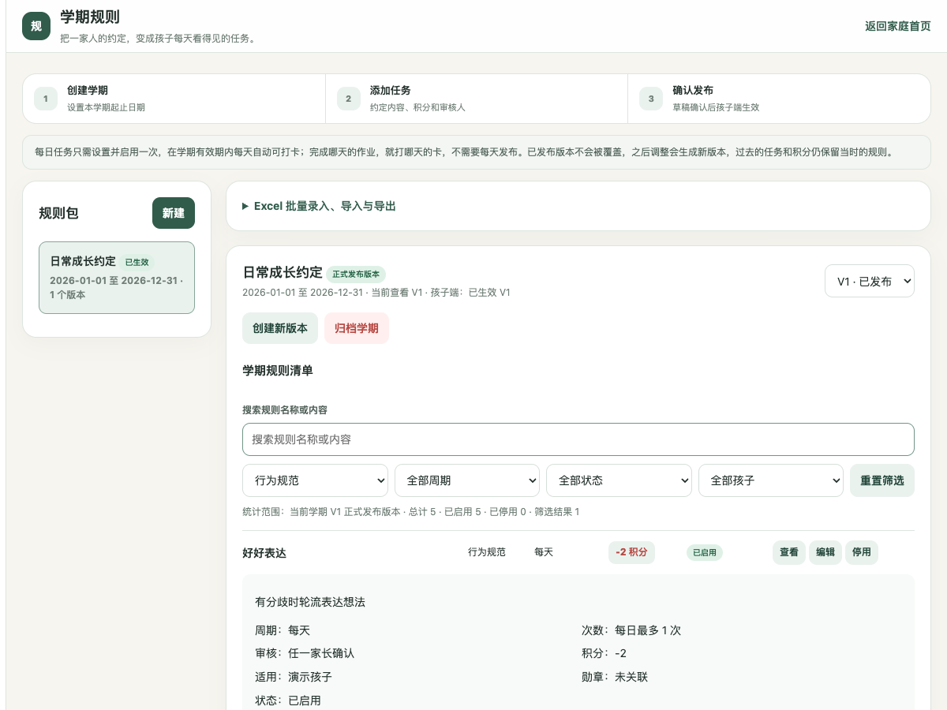
Task: Click the text 次数：每日最多 1 次
Action: tap(631, 630)
